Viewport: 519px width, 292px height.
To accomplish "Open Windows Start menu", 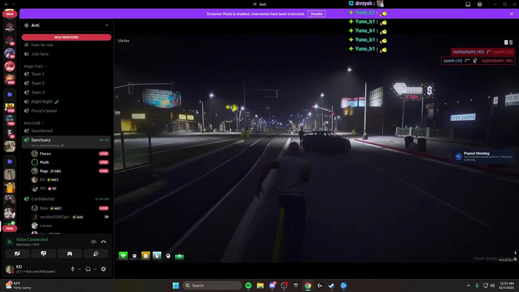I will [x=176, y=286].
